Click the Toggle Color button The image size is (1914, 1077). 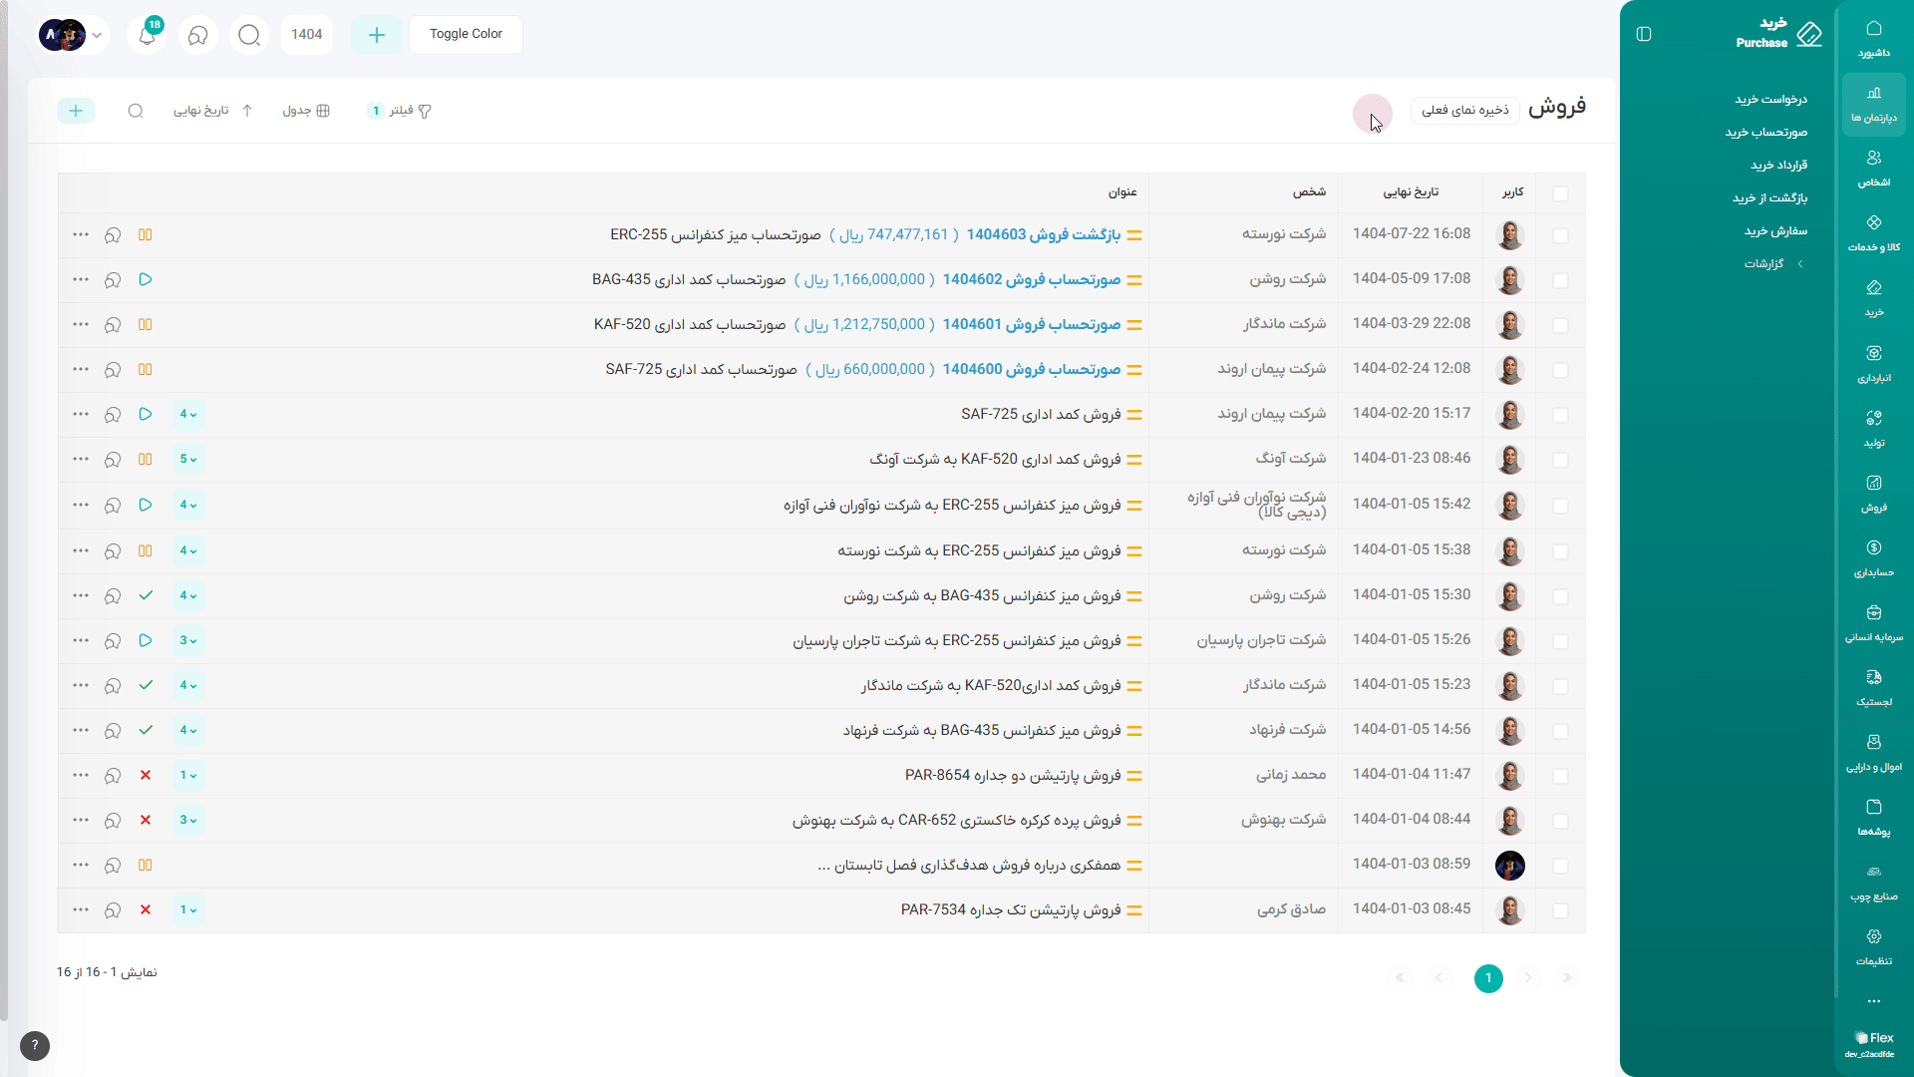[x=466, y=34]
